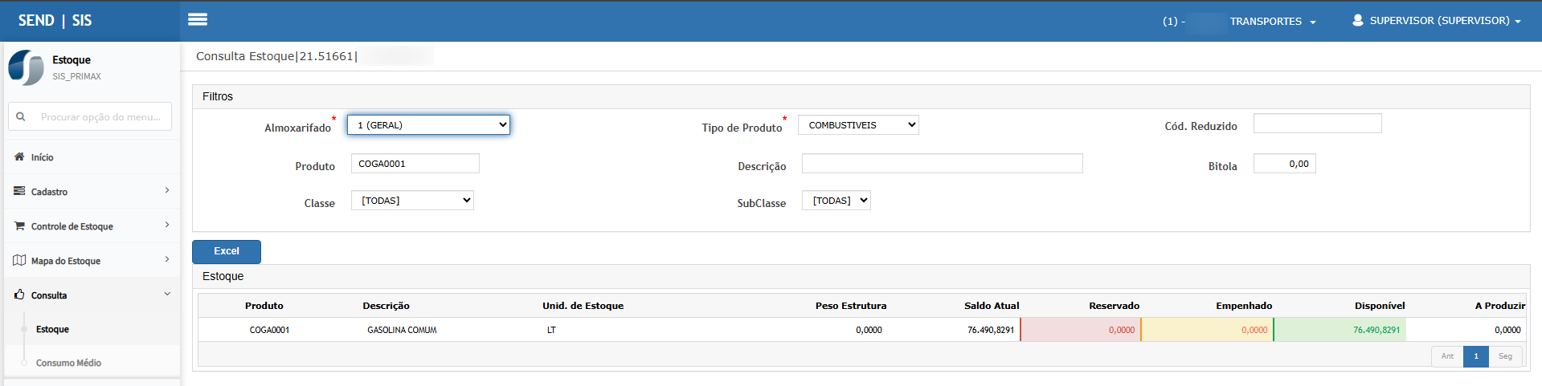Click the green Disponível value cell

[x=1340, y=330]
